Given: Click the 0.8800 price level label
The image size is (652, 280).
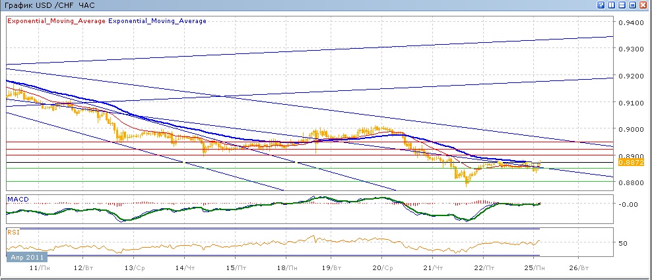Looking at the screenshot, I should [x=630, y=182].
